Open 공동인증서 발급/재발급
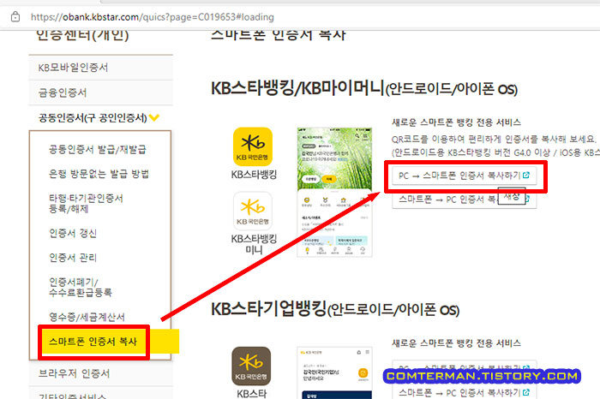 [x=98, y=150]
